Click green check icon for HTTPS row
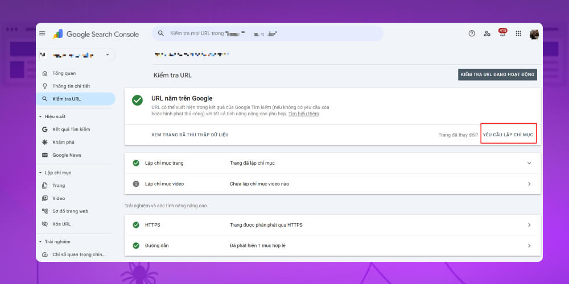Image resolution: width=569 pixels, height=284 pixels. [x=136, y=225]
